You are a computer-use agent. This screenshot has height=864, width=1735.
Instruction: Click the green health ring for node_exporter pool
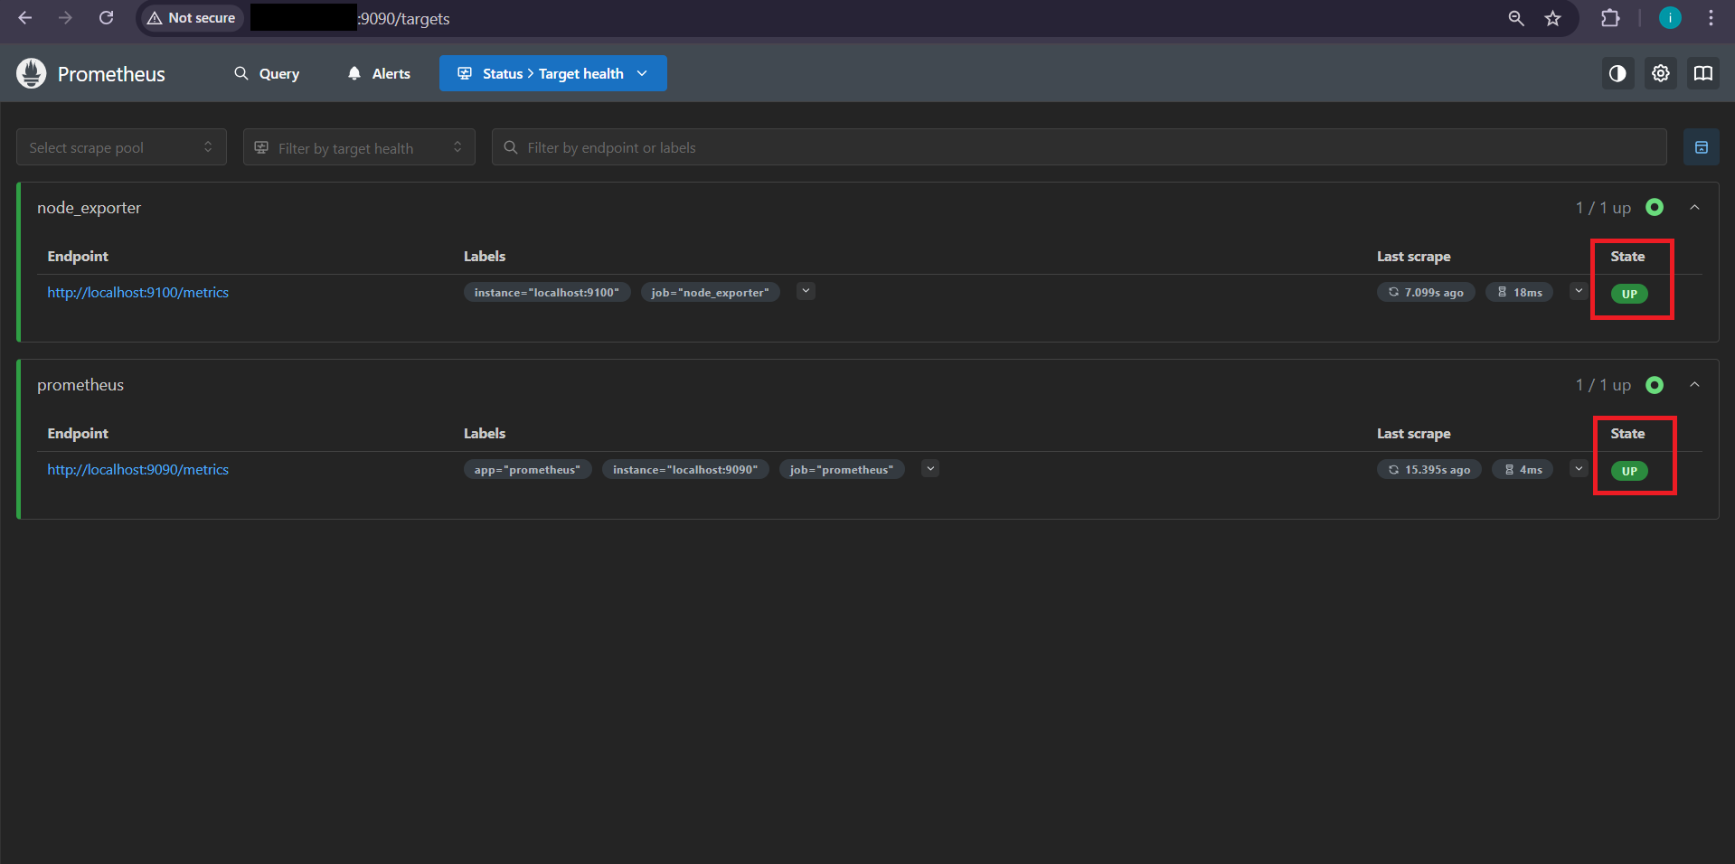(x=1655, y=208)
